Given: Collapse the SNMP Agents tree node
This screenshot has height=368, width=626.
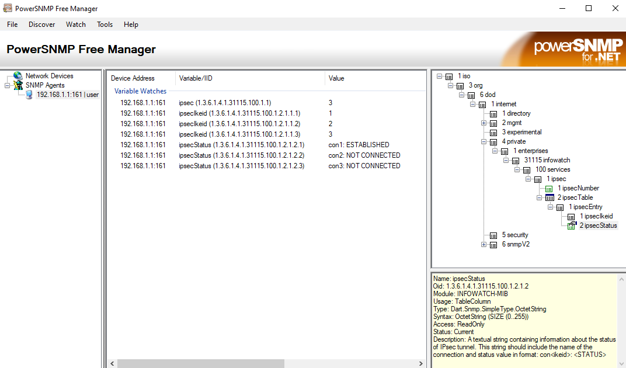Looking at the screenshot, I should click(x=7, y=85).
